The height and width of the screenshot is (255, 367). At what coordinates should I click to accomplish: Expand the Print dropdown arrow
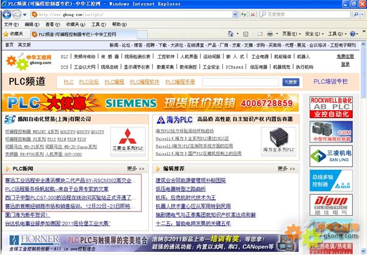pyautogui.click(x=277, y=34)
